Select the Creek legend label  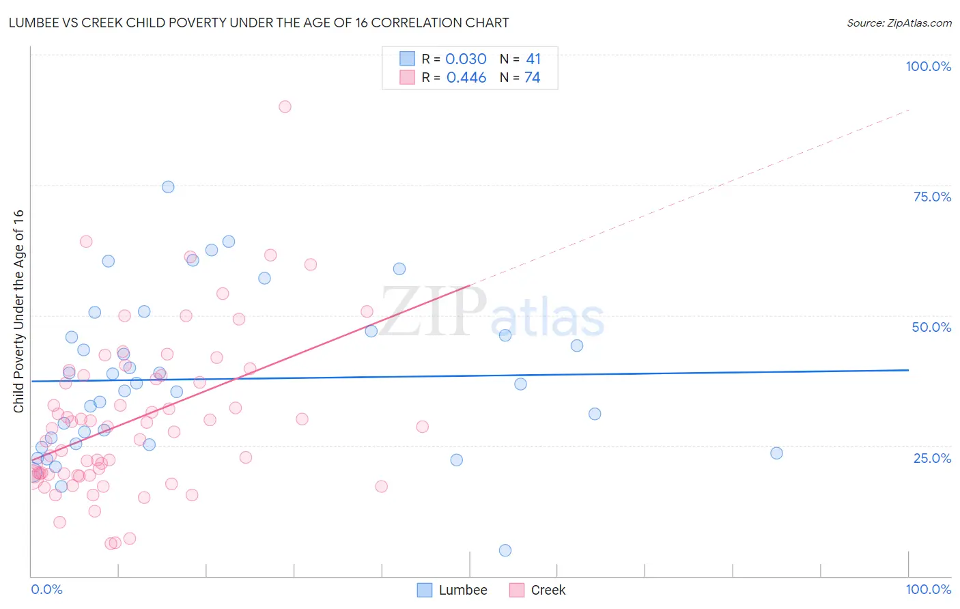[548, 590]
